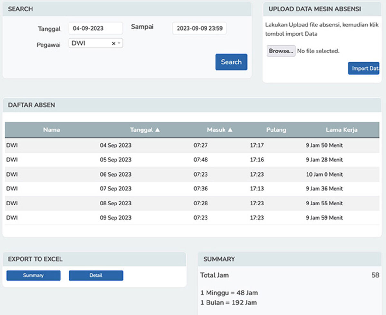
Task: Open the Pegawai dropdown arrow
Action: point(119,43)
